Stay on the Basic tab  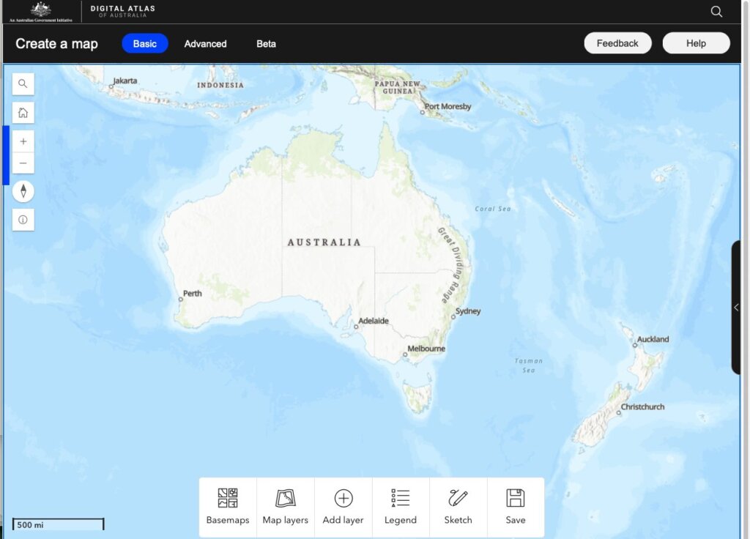pyautogui.click(x=144, y=43)
